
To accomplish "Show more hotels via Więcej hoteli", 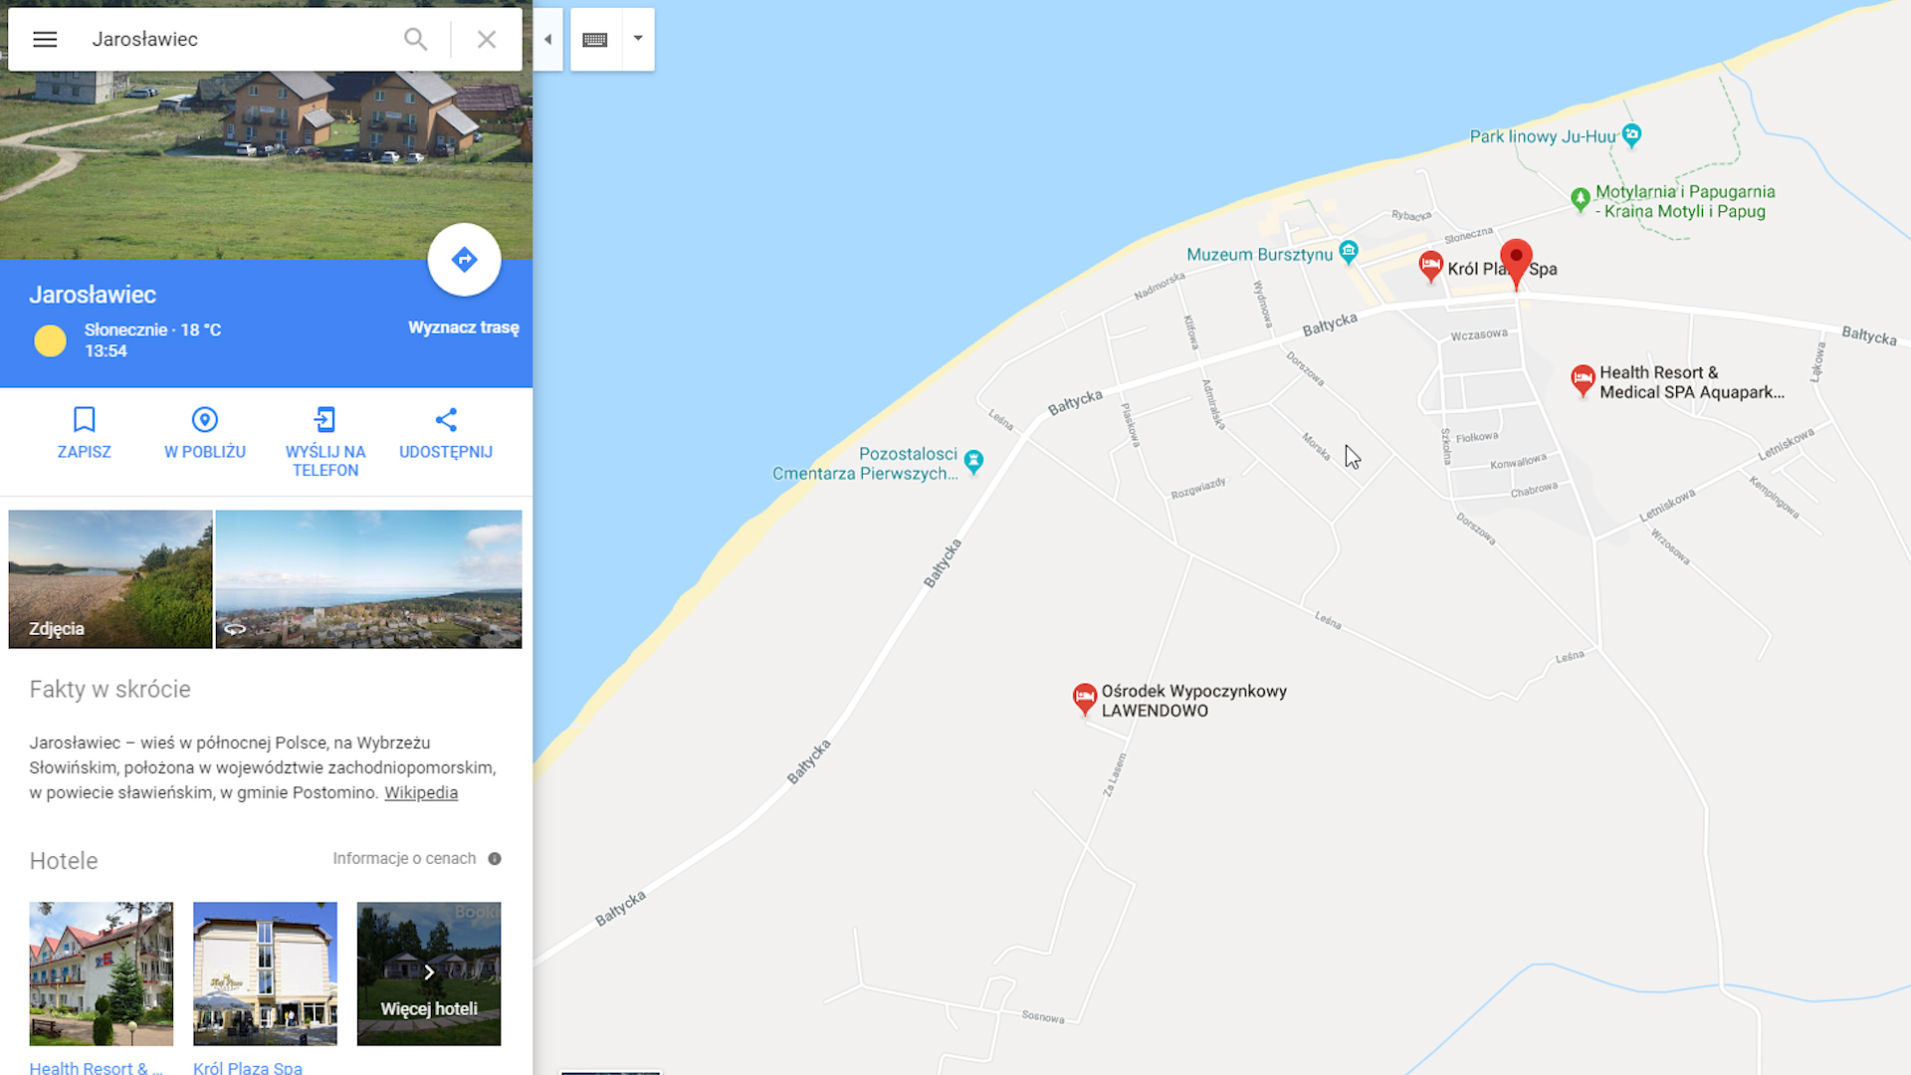I will [429, 973].
